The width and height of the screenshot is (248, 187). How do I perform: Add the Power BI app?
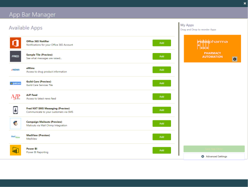coord(162,150)
